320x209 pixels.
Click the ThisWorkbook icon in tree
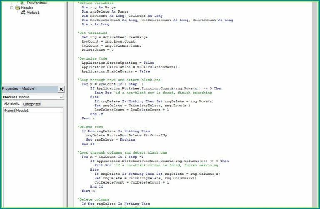[23, 3]
